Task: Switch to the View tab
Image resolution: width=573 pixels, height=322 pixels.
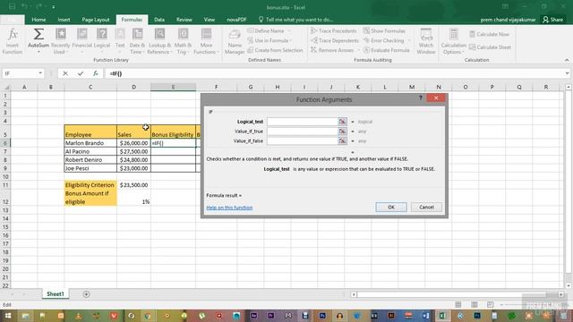Action: click(x=209, y=20)
